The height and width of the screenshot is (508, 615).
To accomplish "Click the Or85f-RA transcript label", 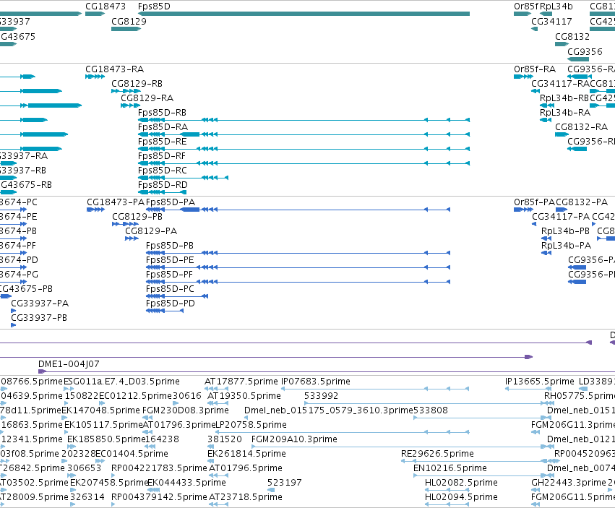I will (x=535, y=69).
